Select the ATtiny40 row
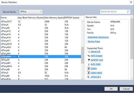This screenshot has height=93, width=134. point(41,28)
